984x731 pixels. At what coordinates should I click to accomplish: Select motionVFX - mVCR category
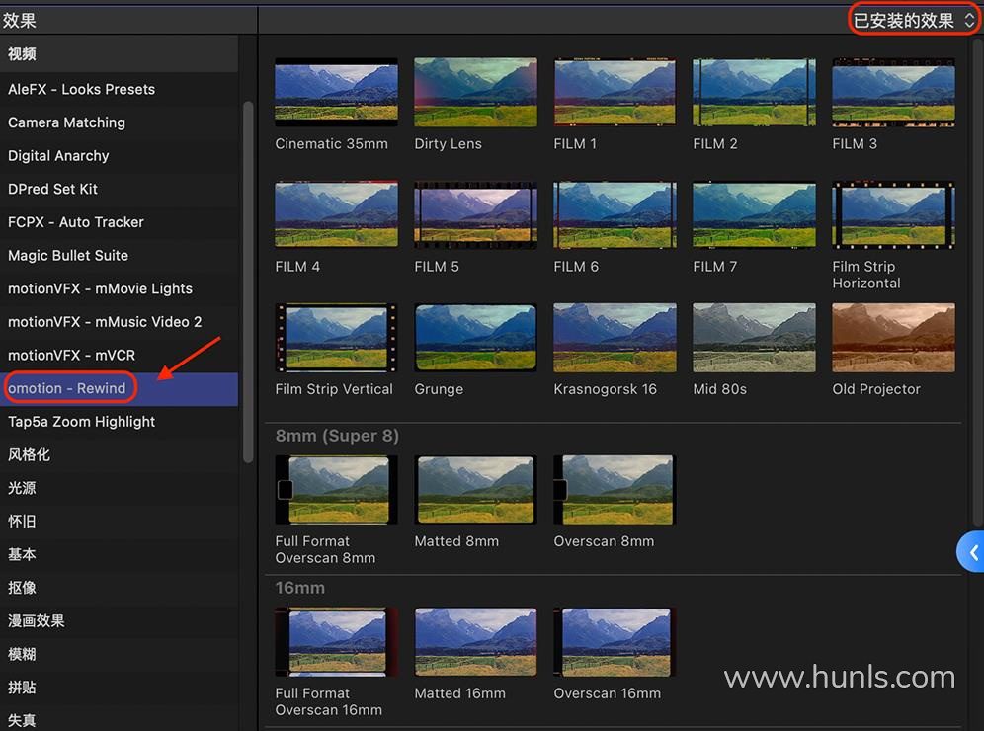click(x=120, y=356)
